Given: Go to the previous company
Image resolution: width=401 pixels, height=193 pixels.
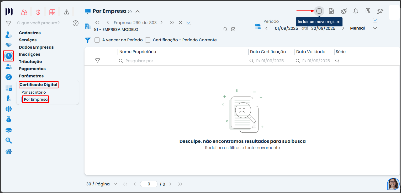Looking at the screenshot, I should pyautogui.click(x=108, y=22).
